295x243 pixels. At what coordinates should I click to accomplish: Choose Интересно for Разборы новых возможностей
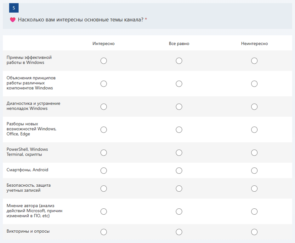pyautogui.click(x=104, y=130)
